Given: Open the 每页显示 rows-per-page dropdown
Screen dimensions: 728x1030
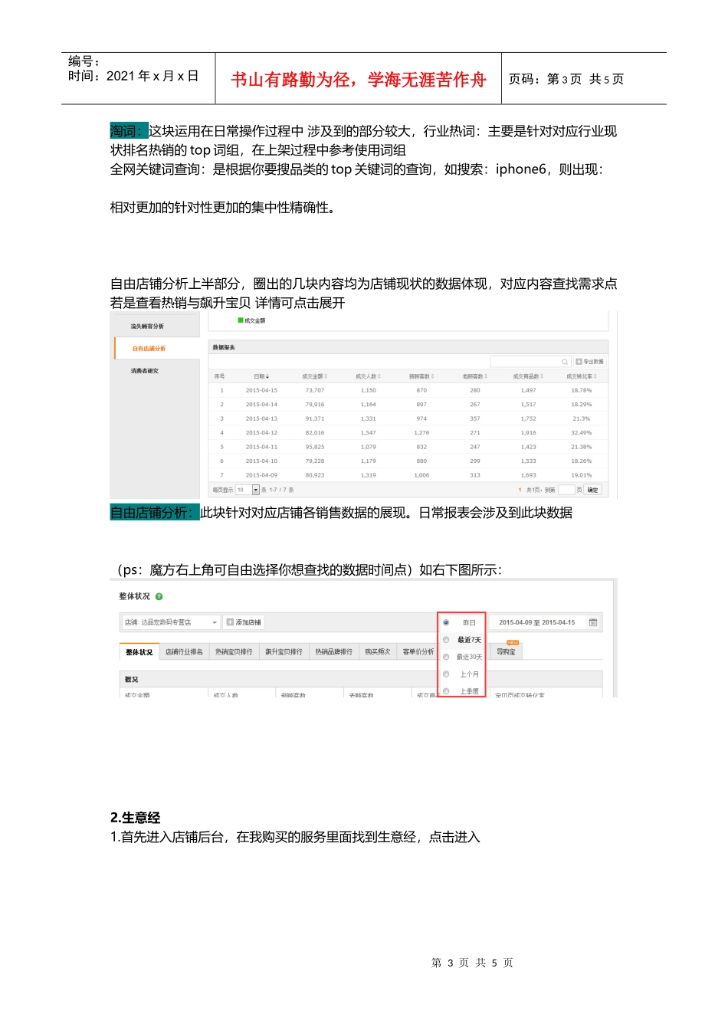Looking at the screenshot, I should click(248, 490).
